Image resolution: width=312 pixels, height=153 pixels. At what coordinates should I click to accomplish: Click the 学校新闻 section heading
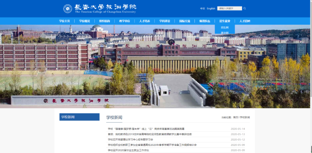(114, 117)
